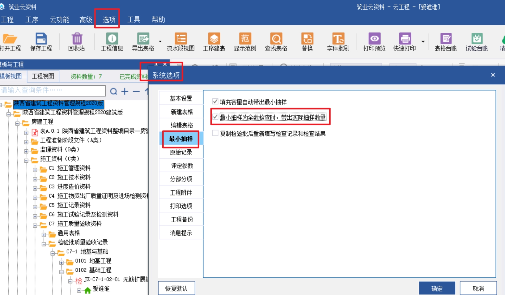Expand C1 施工管理资料

tap(35, 170)
